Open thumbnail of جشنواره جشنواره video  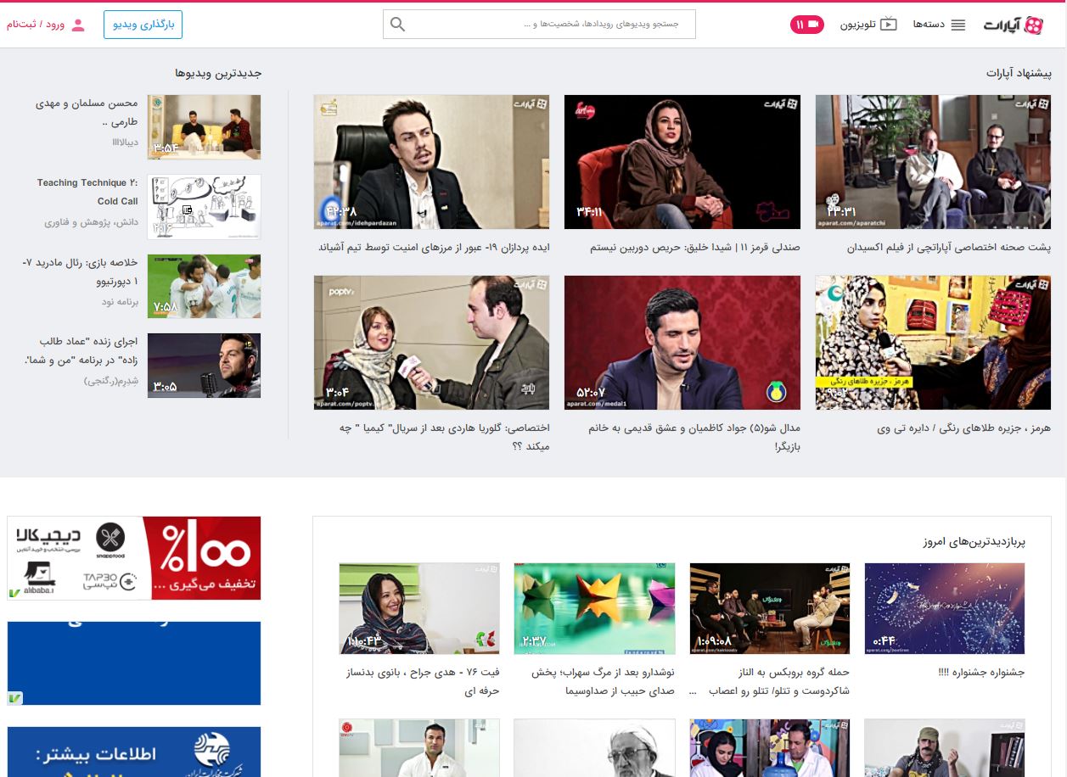click(x=945, y=608)
